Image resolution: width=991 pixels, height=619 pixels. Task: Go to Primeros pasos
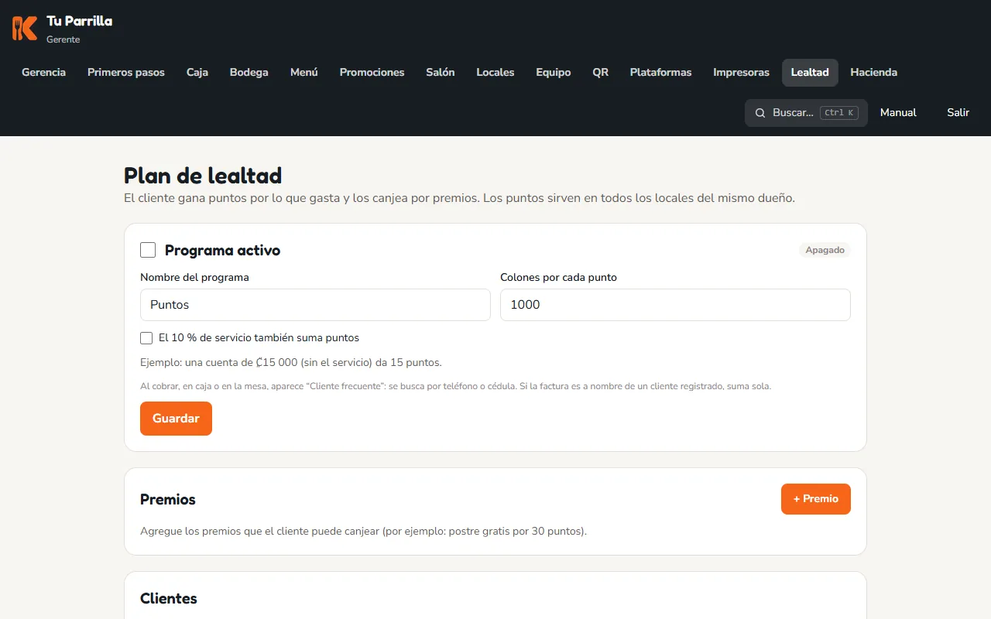(126, 72)
